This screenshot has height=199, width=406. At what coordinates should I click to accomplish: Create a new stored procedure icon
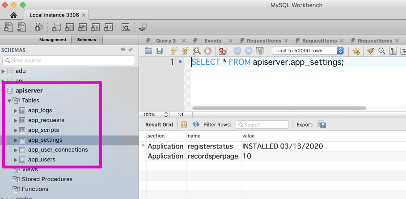pyautogui.click(x=95, y=27)
